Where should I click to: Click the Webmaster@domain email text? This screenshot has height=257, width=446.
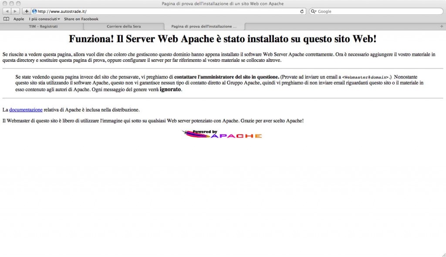[x=366, y=77]
